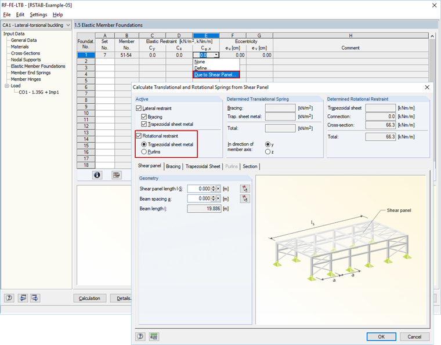441x345 pixels.
Task: Uncheck Trapezoidal sheet metal under Lateral restraint
Action: click(x=144, y=124)
